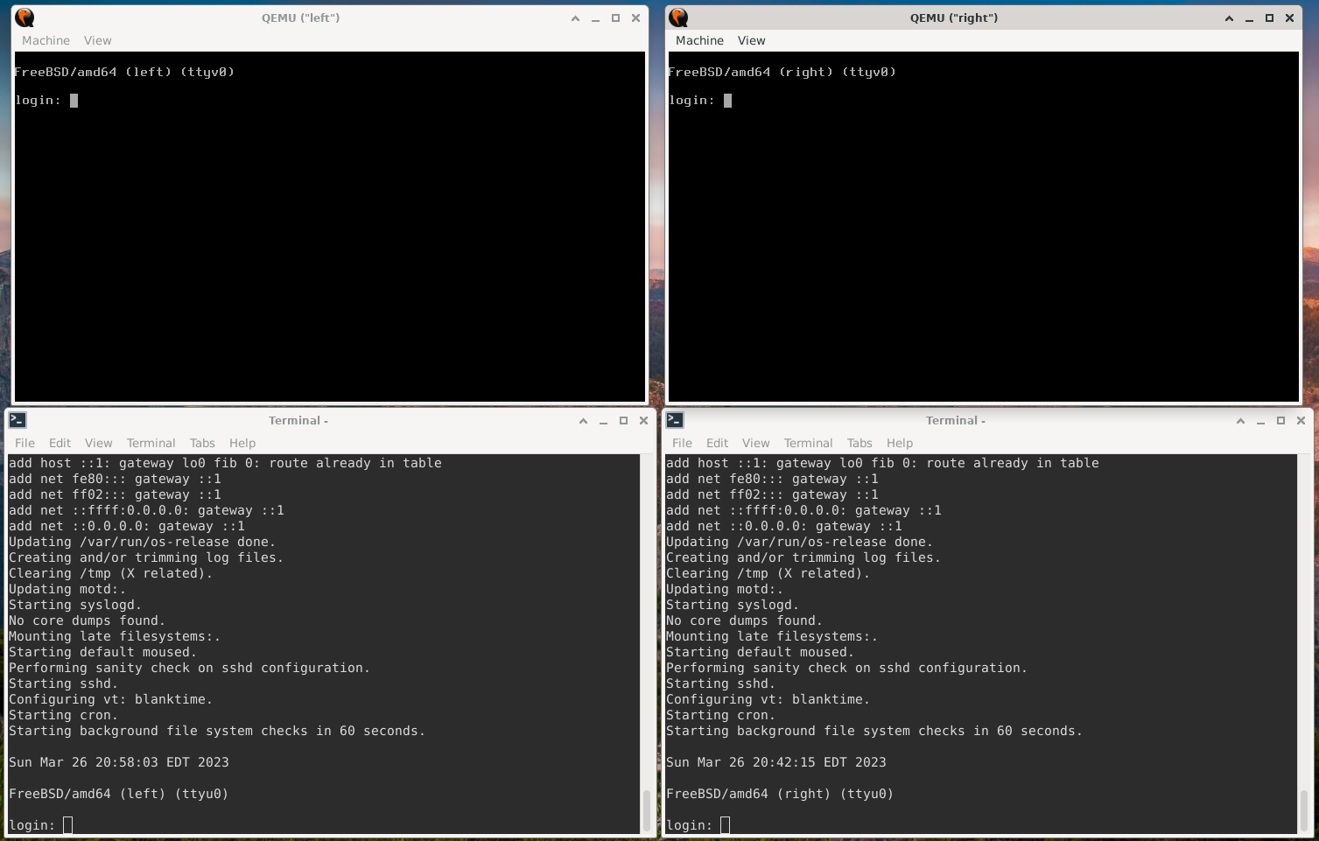Screen dimensions: 1319x841
Task: Open the File menu in the left Terminal
Action: tap(24, 443)
